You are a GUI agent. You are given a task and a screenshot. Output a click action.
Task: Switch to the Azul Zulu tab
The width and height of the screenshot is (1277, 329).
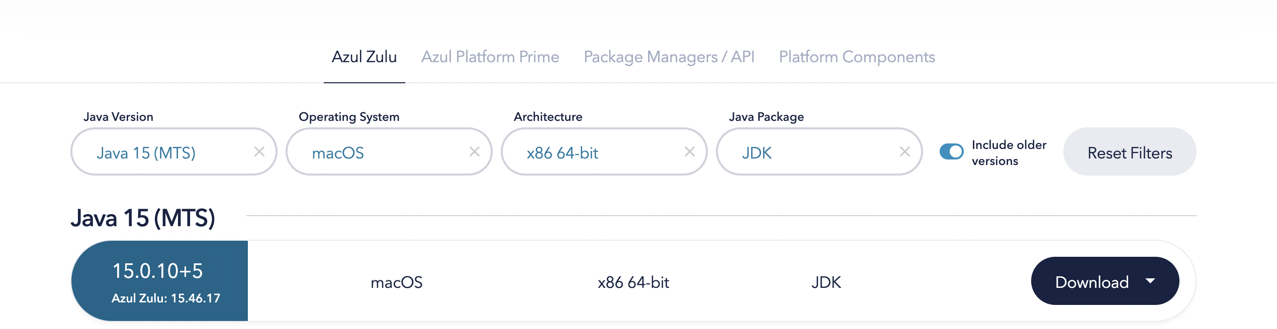(364, 57)
